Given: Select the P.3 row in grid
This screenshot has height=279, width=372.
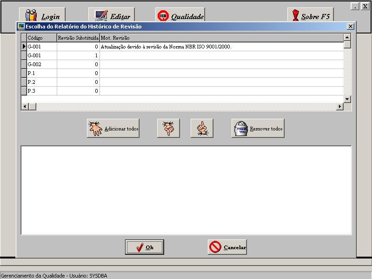Looking at the screenshot, I should tap(41, 91).
